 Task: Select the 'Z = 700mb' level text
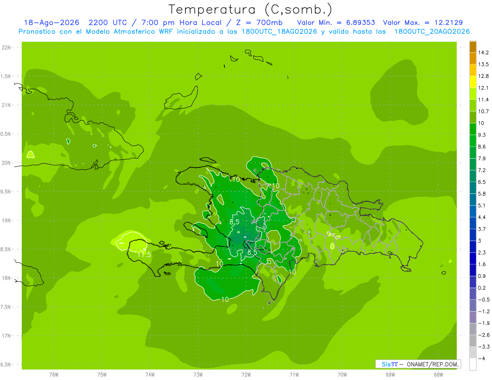pos(259,23)
